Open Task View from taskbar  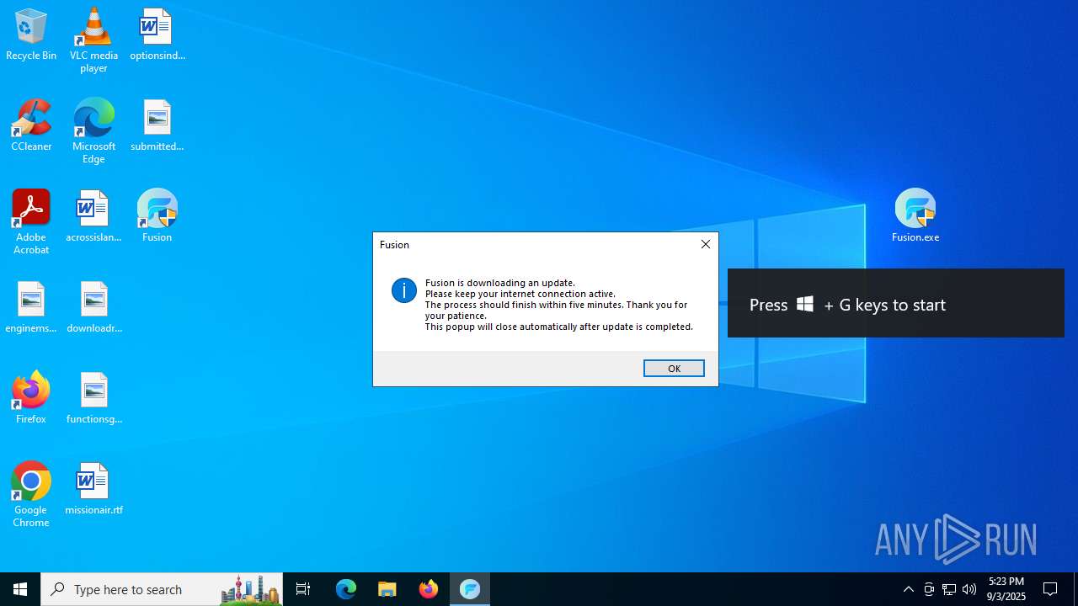point(303,589)
